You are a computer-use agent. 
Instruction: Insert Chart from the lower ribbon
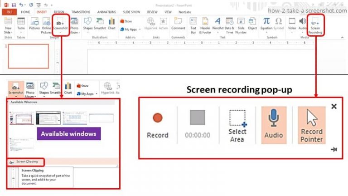[x=68, y=88]
